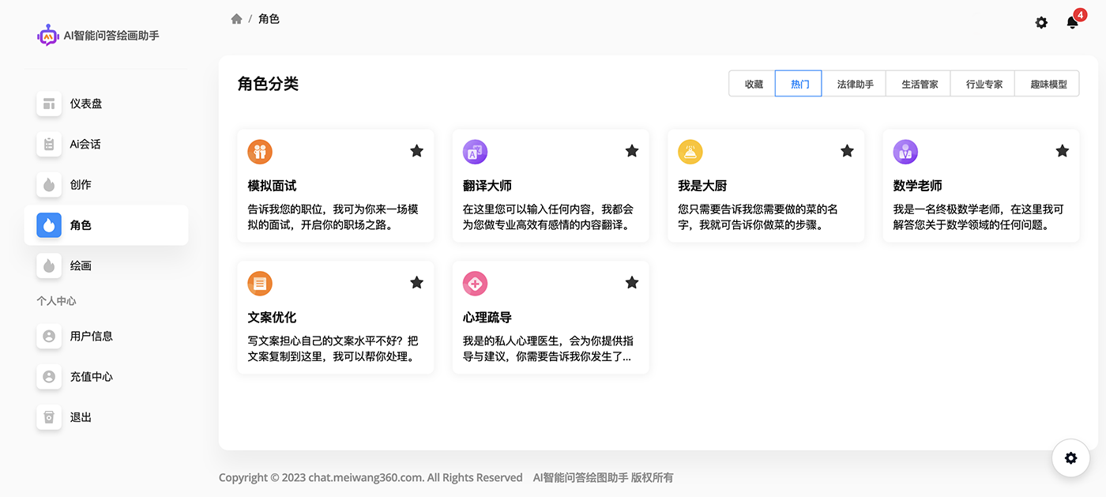Click the AI robot logo icon

click(48, 36)
